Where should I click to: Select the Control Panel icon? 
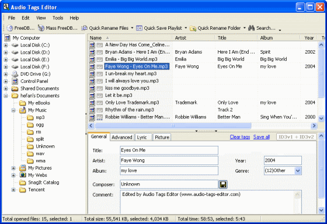pyautogui.click(x=15, y=81)
